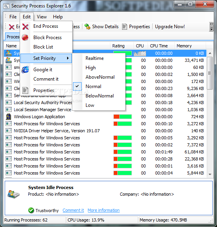Select Windows Logon Application row
Screen dimensions: 217x227
(105, 117)
